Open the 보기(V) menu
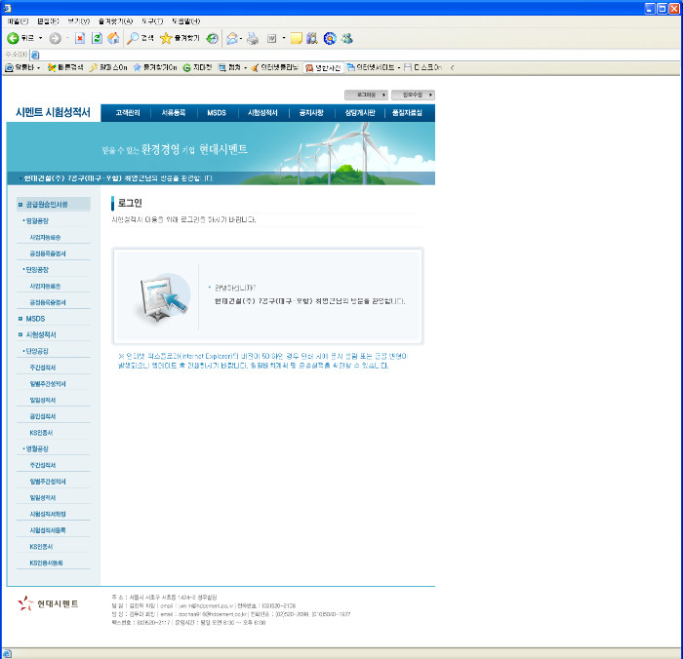Screen dimensions: 683x659 78,21
